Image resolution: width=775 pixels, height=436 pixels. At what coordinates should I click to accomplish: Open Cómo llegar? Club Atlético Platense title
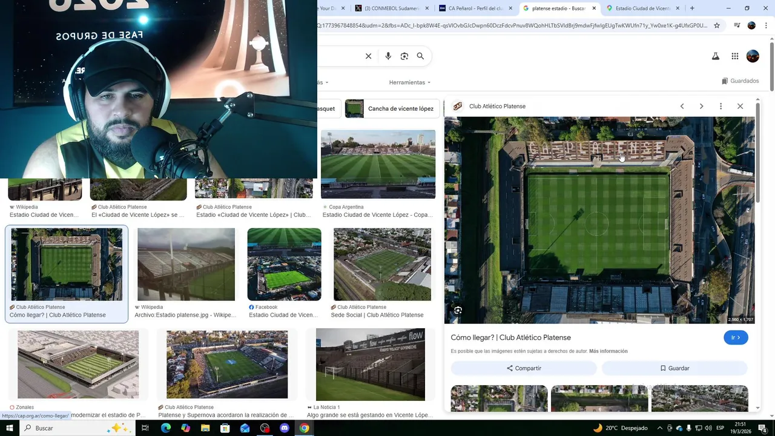[511, 337]
